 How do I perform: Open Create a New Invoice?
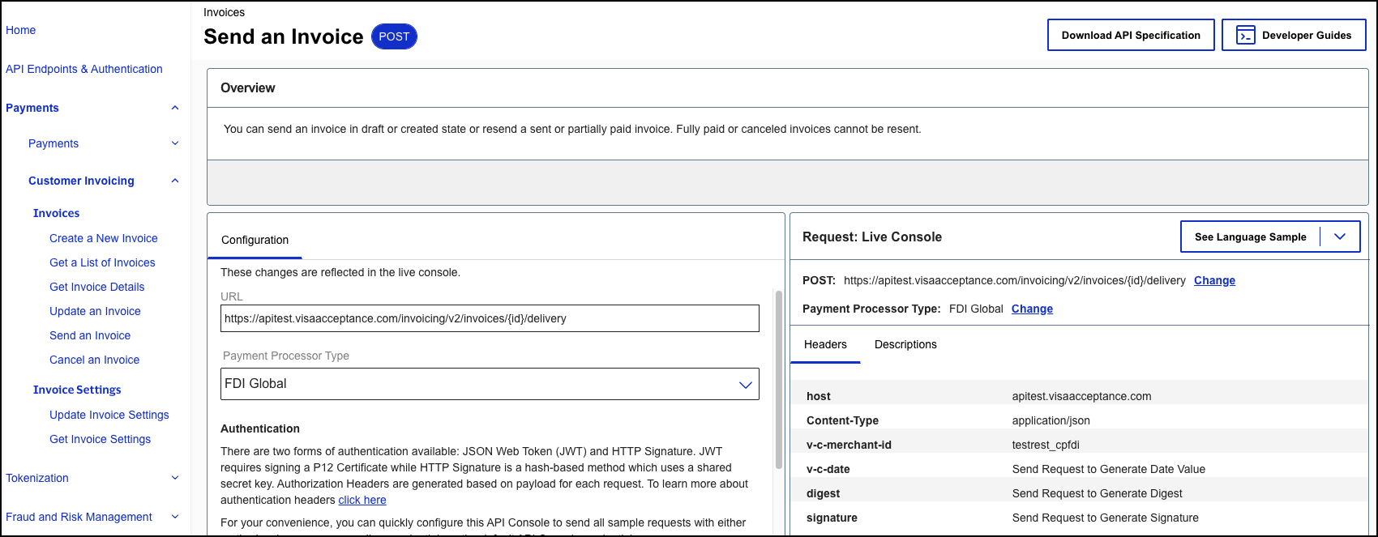(x=104, y=238)
